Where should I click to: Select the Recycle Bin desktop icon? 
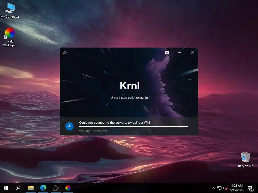[245, 160]
